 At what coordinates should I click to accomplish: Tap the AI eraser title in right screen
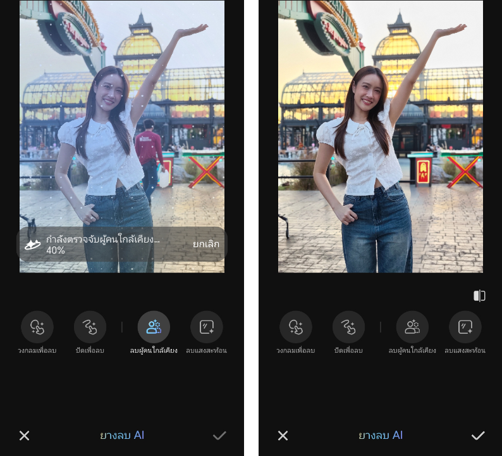tap(381, 435)
